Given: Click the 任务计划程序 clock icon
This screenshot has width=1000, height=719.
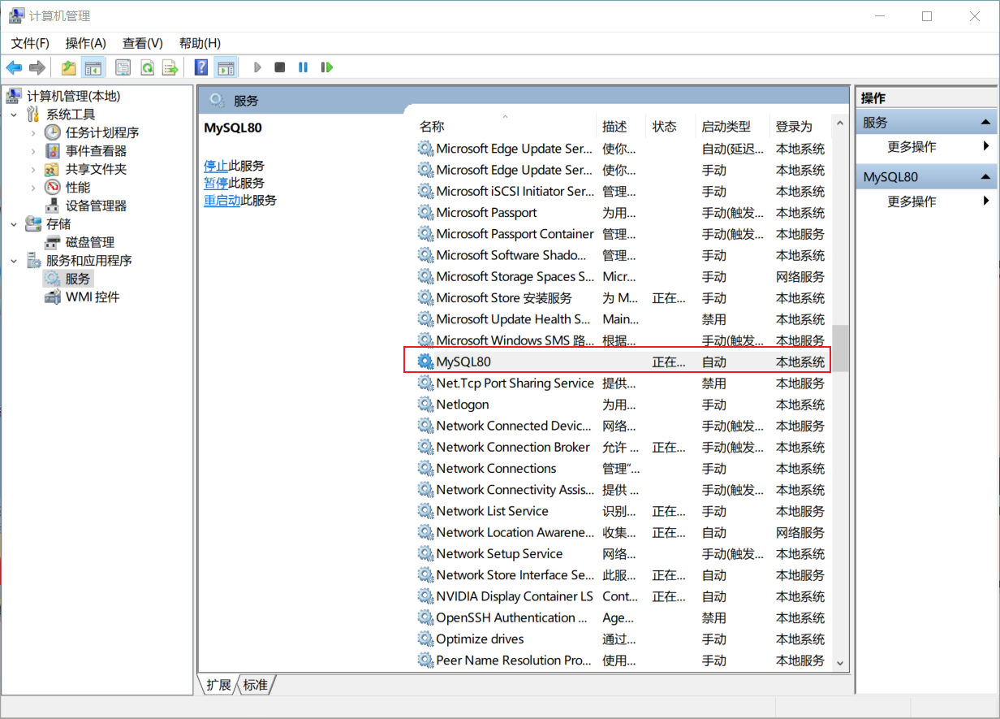Looking at the screenshot, I should coord(52,132).
